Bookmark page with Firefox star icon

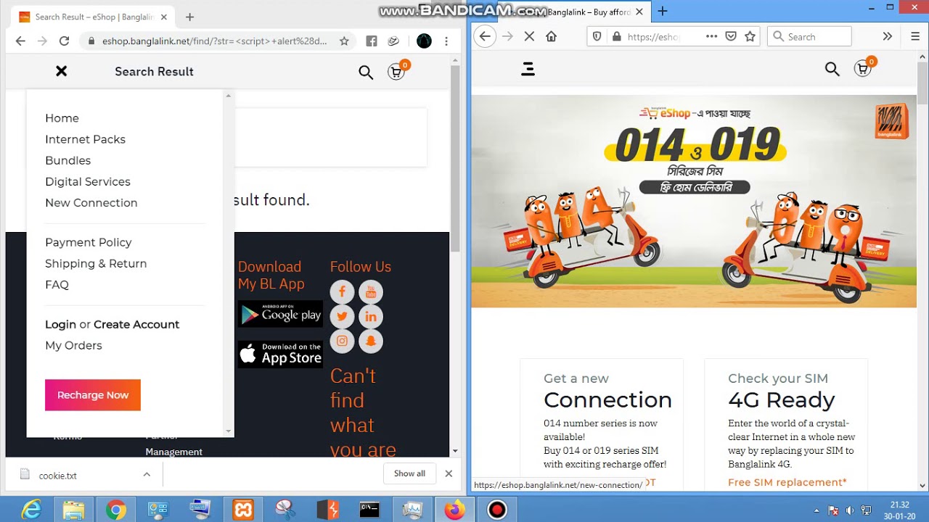(x=750, y=36)
